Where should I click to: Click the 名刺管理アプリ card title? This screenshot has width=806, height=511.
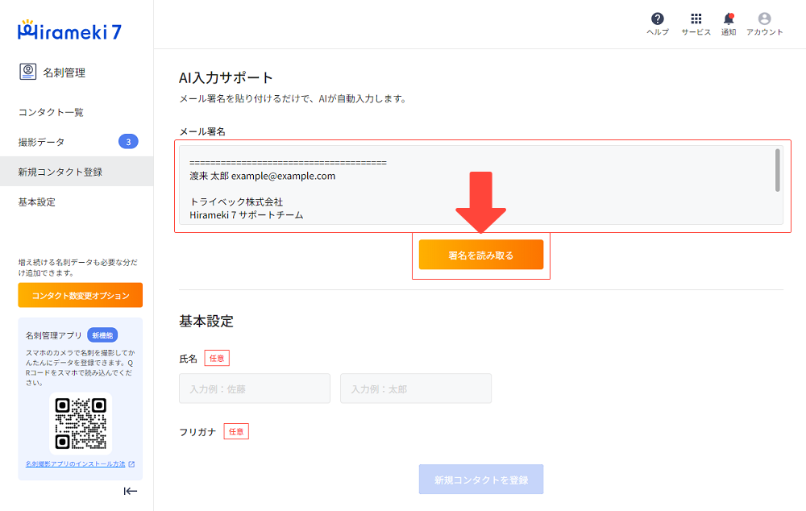tap(53, 335)
